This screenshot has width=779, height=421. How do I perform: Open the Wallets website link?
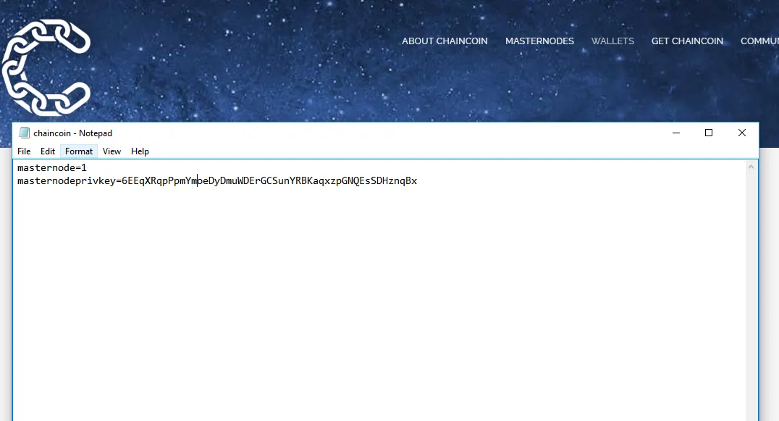pyautogui.click(x=612, y=41)
